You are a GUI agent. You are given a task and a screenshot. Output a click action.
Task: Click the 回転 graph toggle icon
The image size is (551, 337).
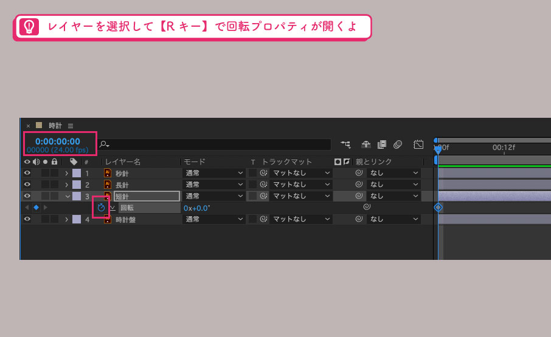113,208
